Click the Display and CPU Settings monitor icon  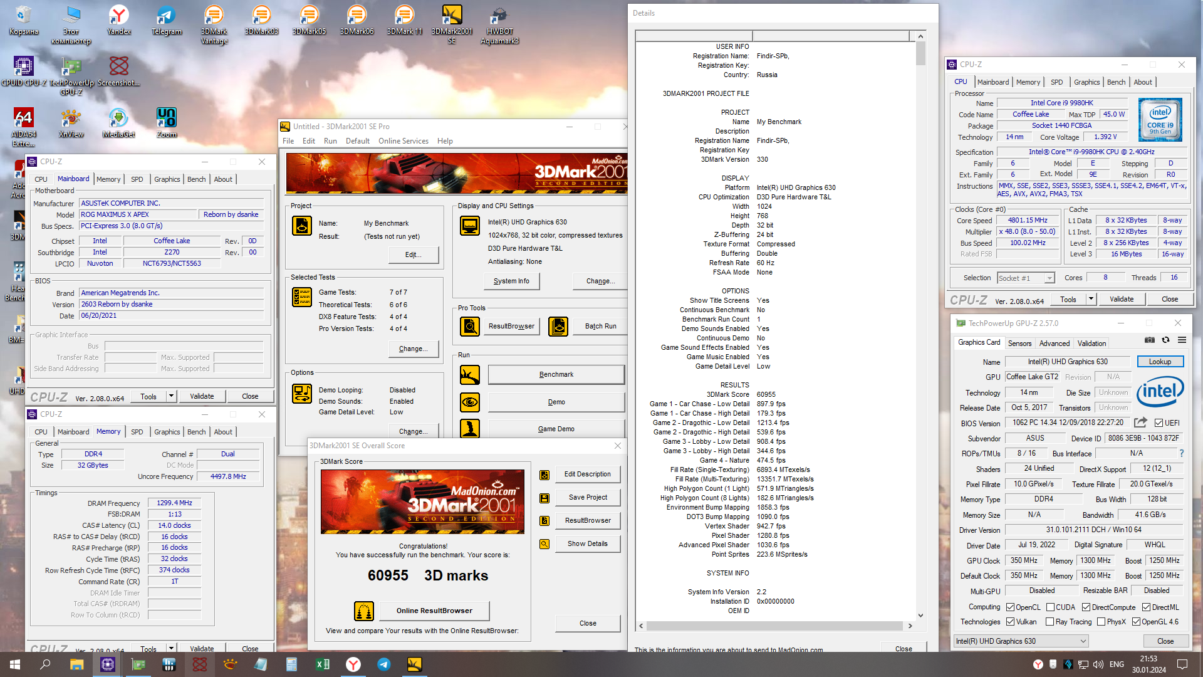(x=470, y=226)
